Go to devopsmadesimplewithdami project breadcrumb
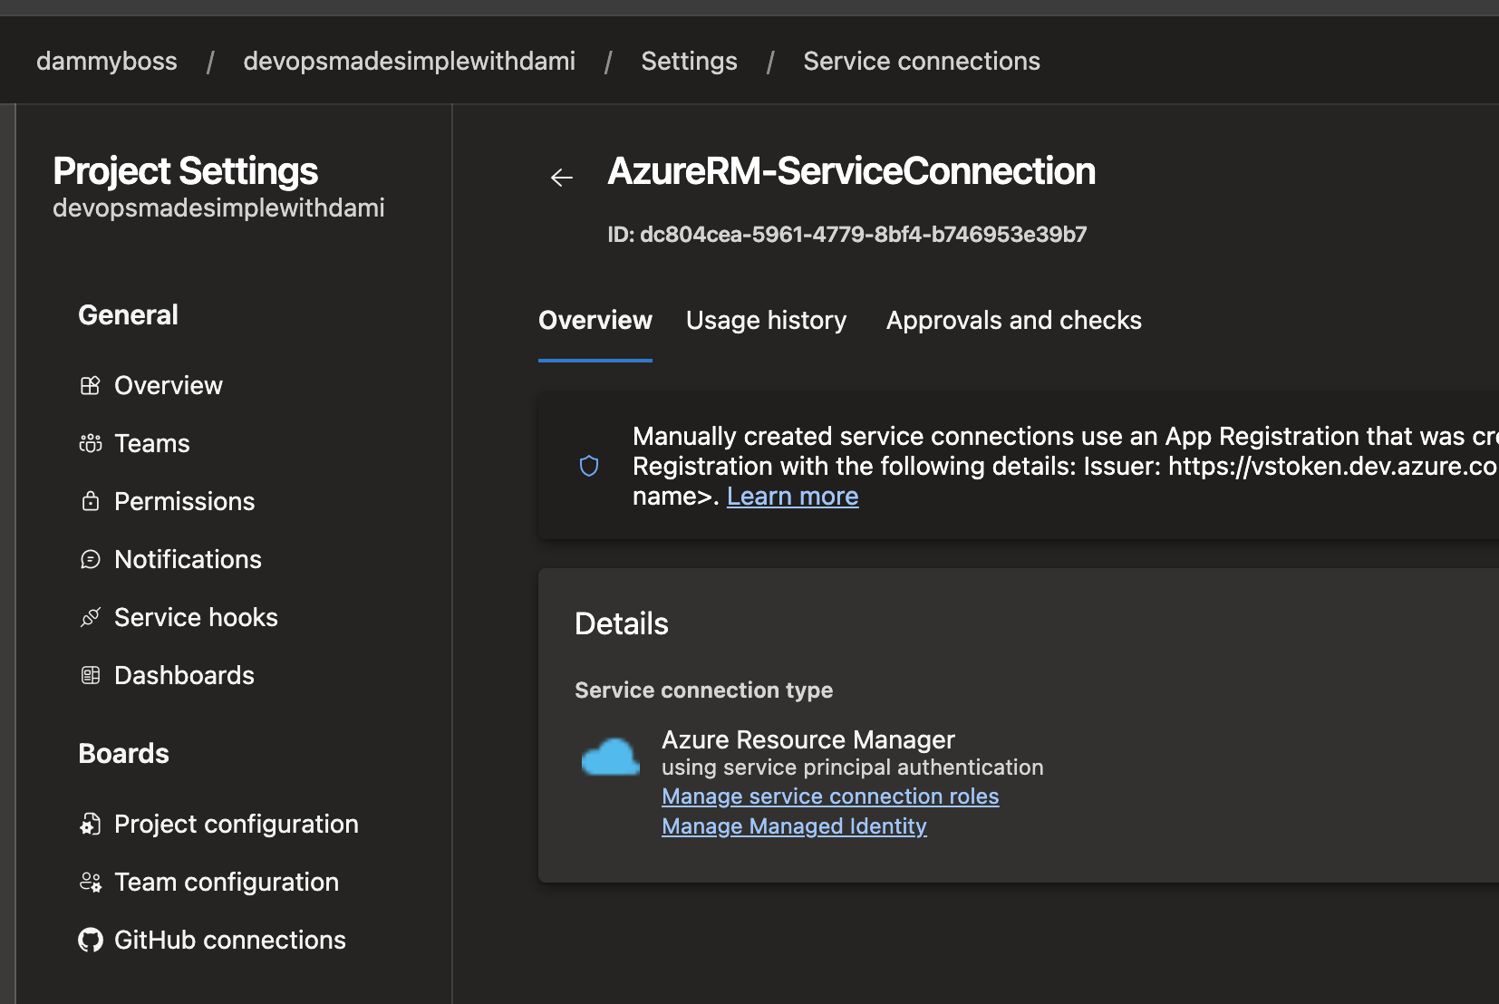This screenshot has width=1499, height=1004. click(410, 62)
